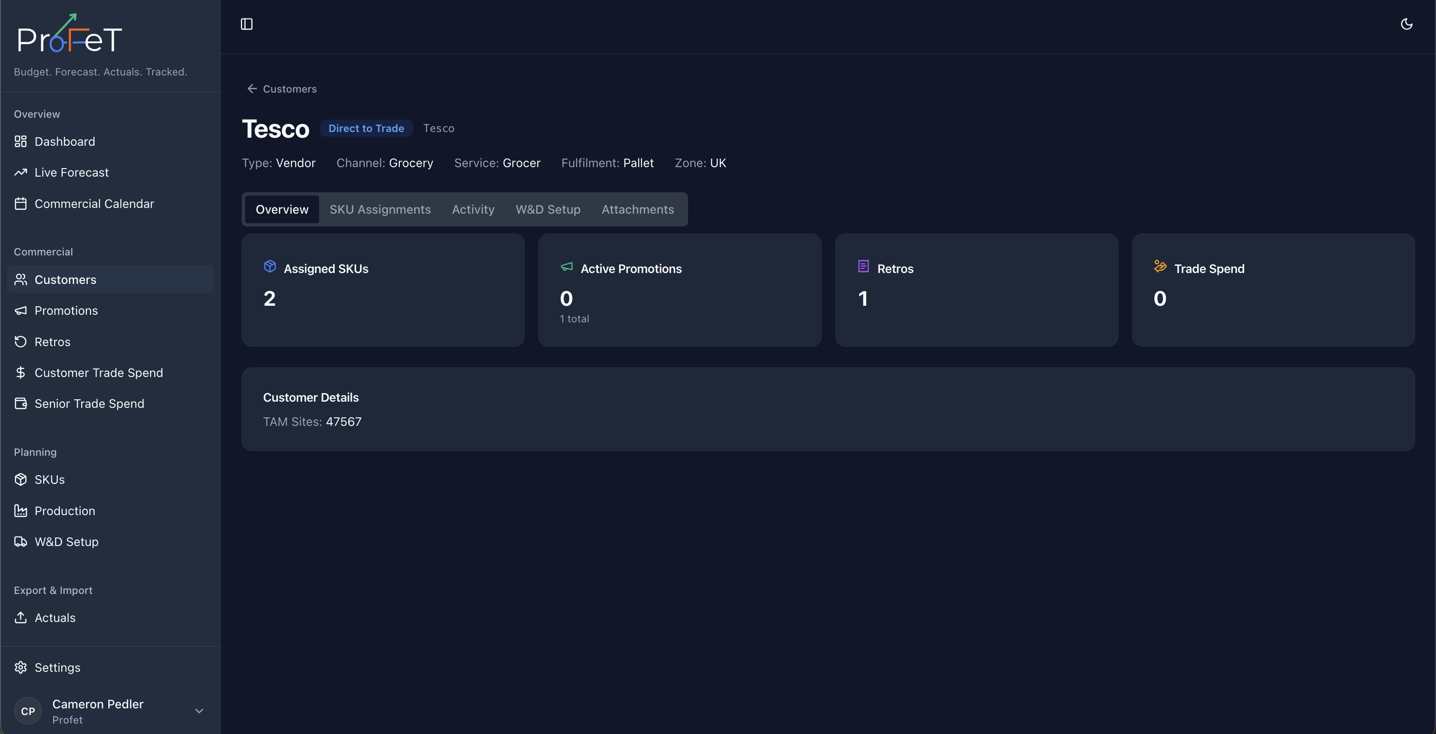Click the Customer Trade Spend dollar icon

point(20,372)
